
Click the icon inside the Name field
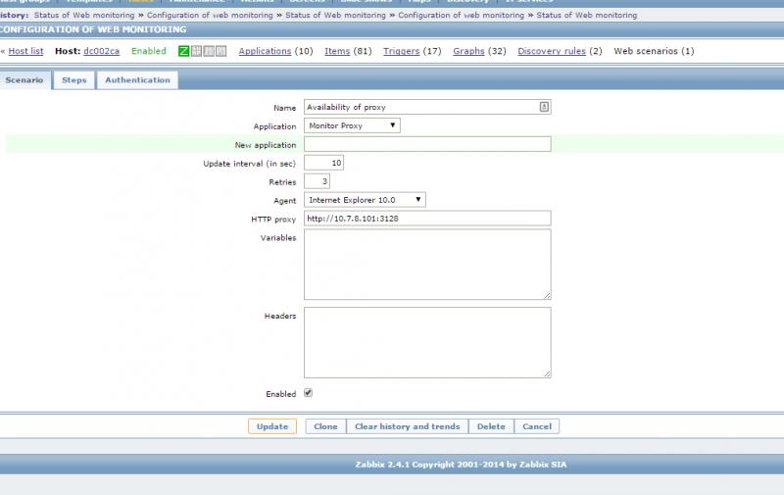click(x=544, y=107)
